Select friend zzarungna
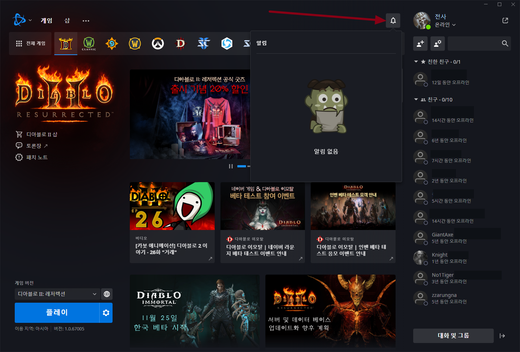Image resolution: width=520 pixels, height=352 pixels. click(462, 298)
